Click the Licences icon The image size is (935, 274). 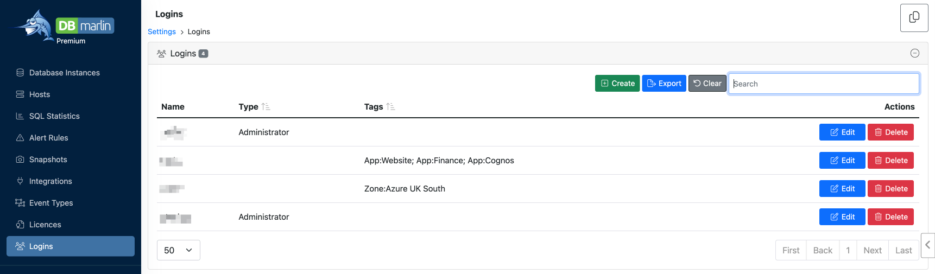tap(20, 225)
